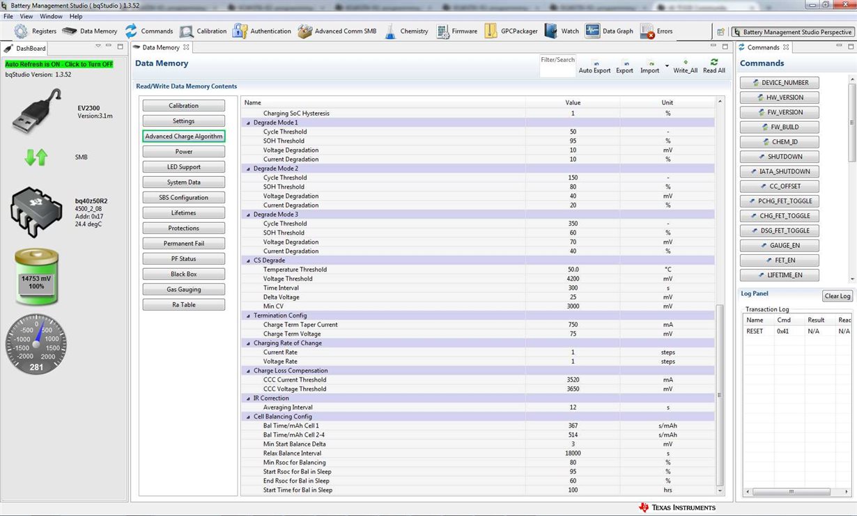857x516 pixels.
Task: Select the Commands panel tab
Action: [764, 47]
